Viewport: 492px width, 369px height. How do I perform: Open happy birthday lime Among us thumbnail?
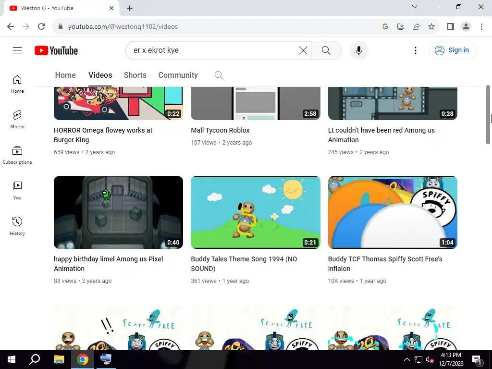click(x=118, y=212)
